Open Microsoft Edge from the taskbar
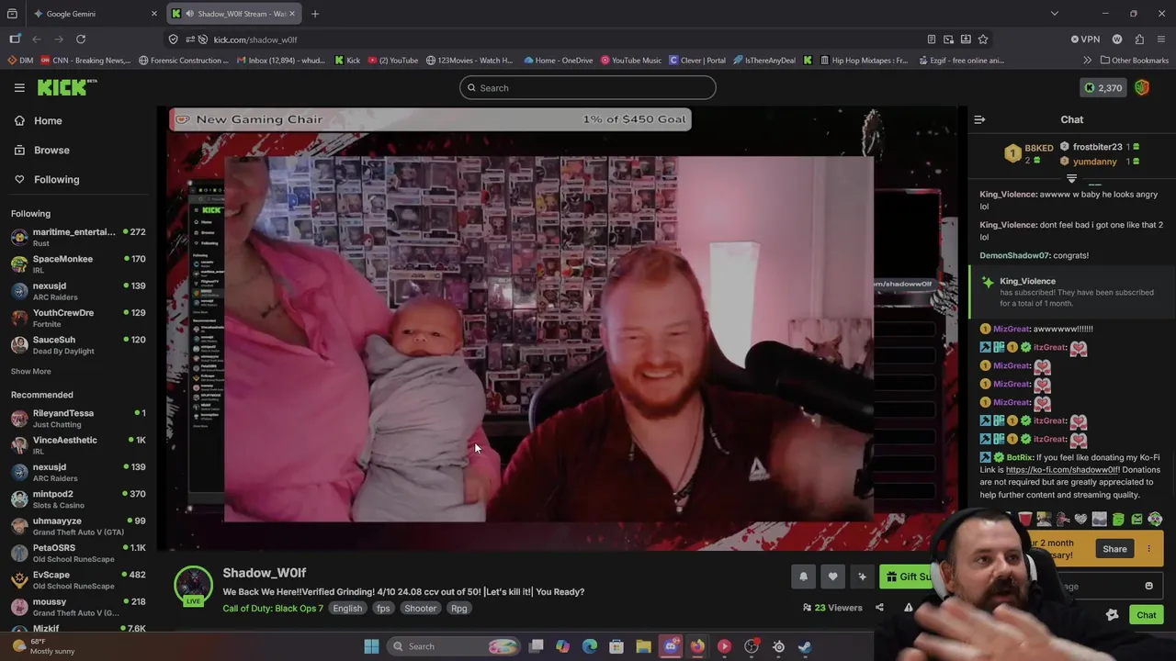The height and width of the screenshot is (661, 1176). click(x=590, y=646)
